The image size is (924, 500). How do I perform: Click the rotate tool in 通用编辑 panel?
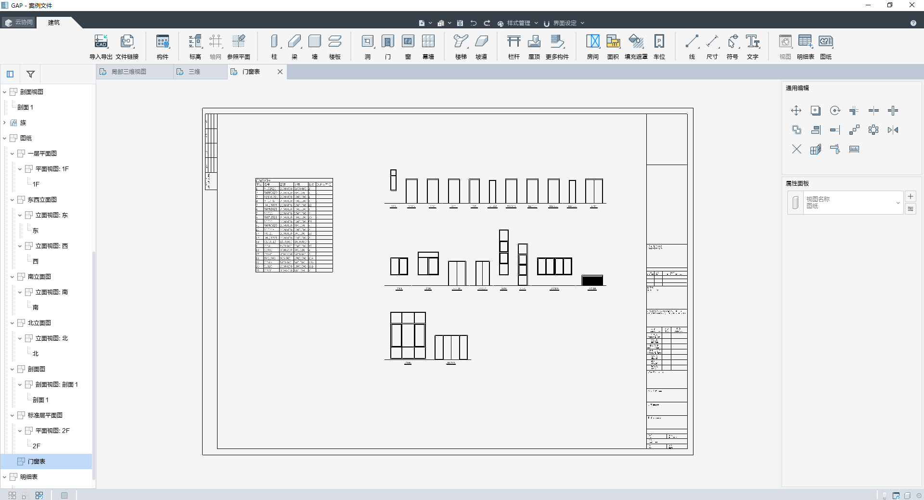835,111
